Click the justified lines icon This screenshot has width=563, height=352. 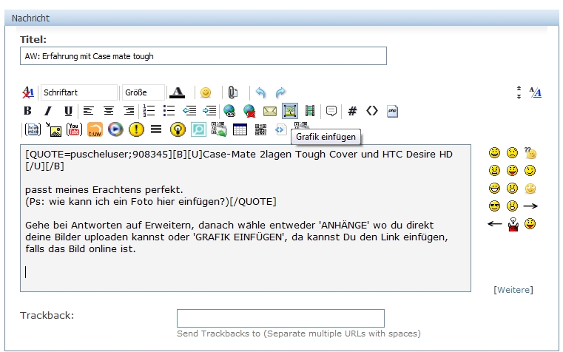pyautogui.click(x=156, y=129)
